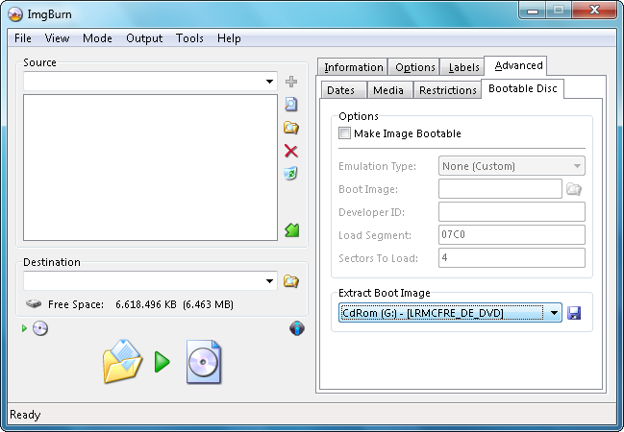
Task: Switch to the Labels tab
Action: point(463,67)
